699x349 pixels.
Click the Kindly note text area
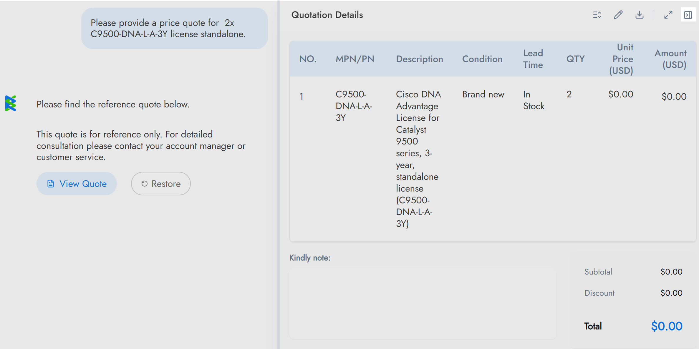(423, 303)
